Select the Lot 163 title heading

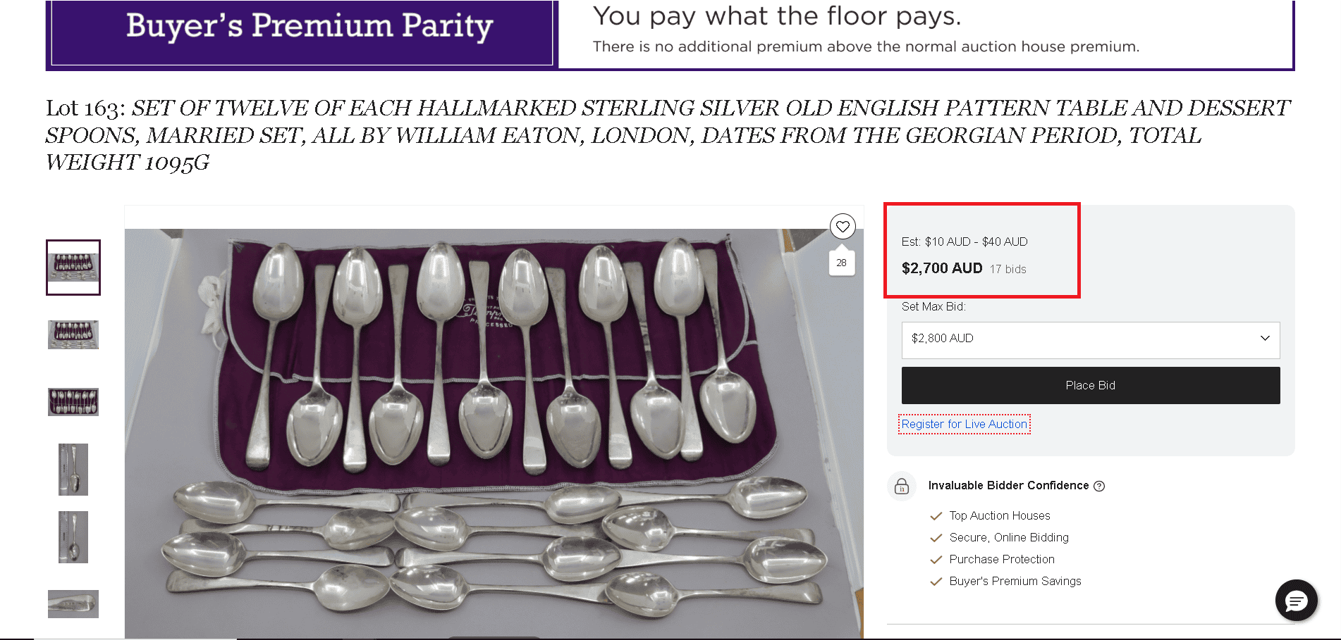[x=667, y=134]
